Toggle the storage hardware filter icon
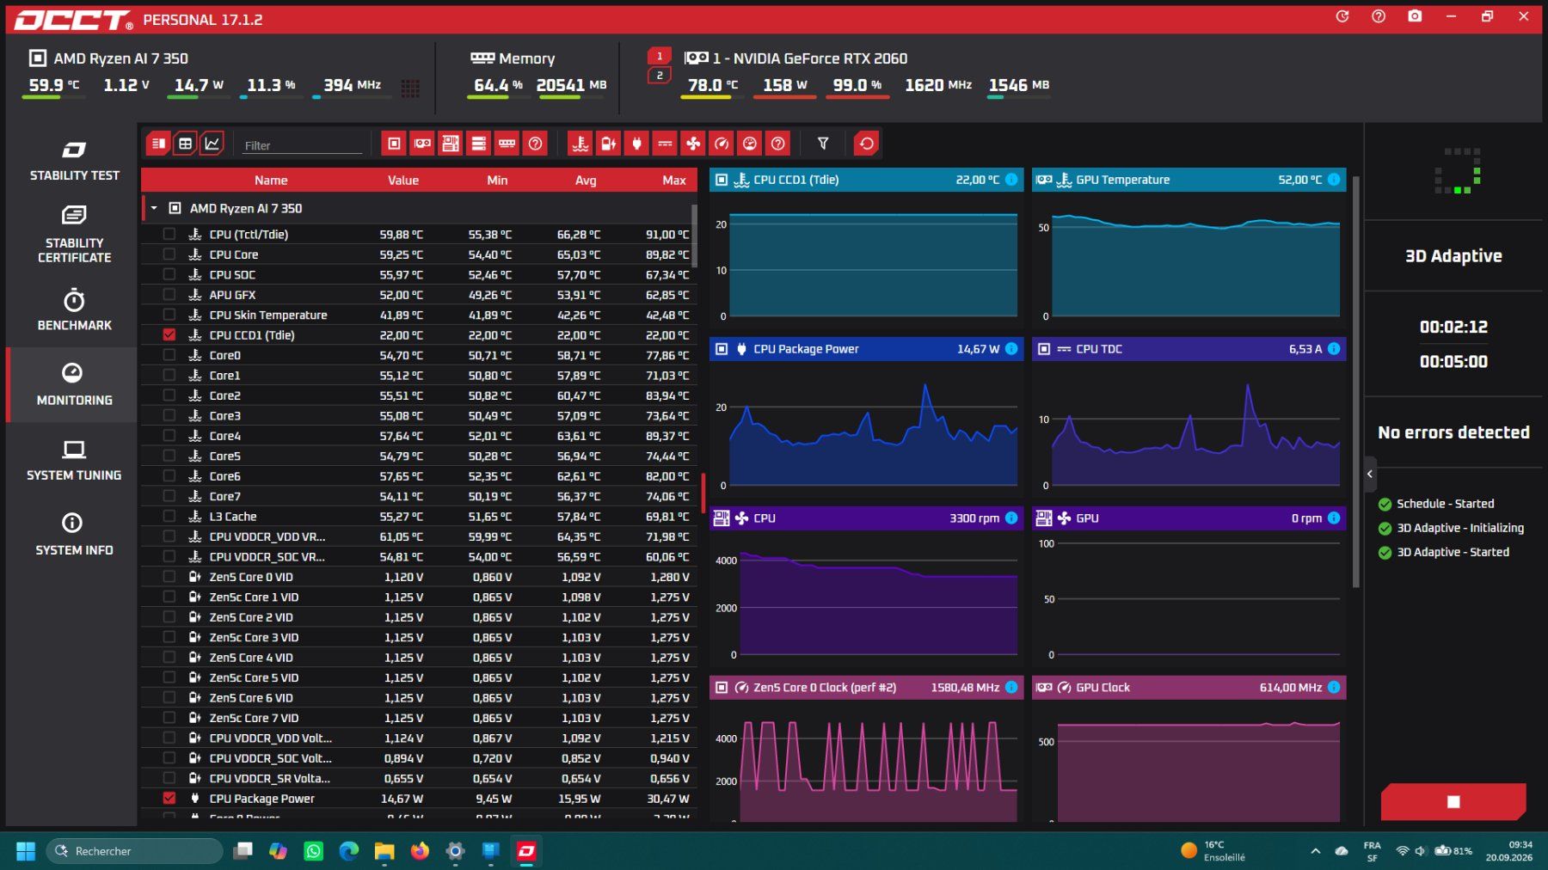1548x870 pixels. click(479, 144)
